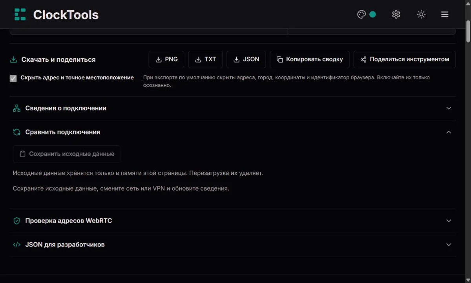The width and height of the screenshot is (471, 283).
Task: Open the hamburger navigation menu
Action: [x=445, y=15]
